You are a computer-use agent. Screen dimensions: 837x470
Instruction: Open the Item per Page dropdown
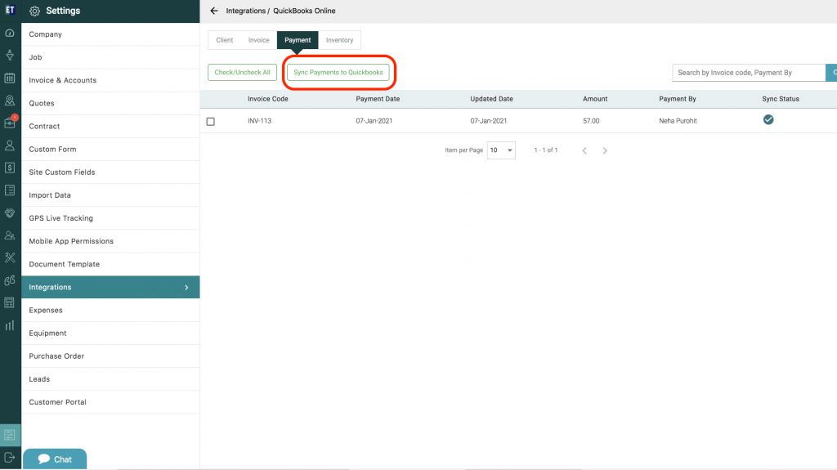coord(501,150)
